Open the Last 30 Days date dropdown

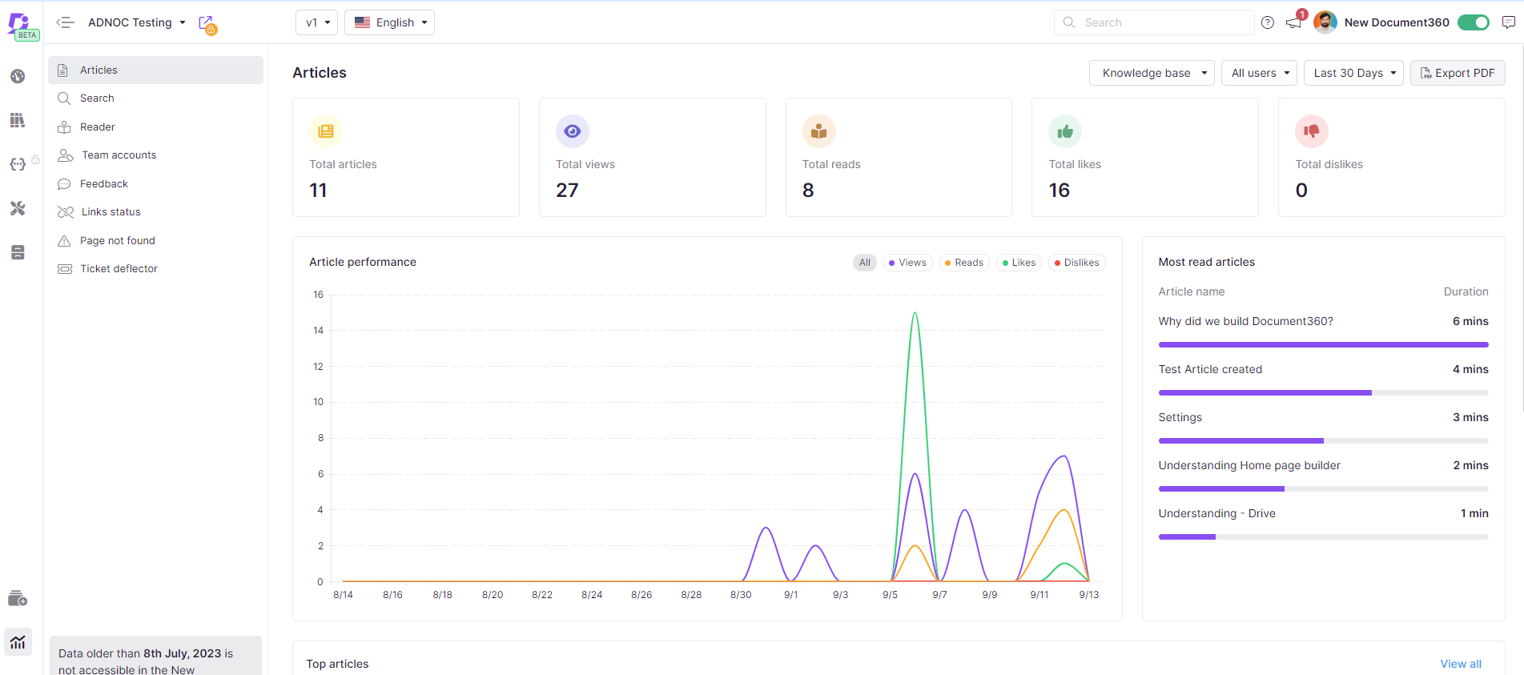pyautogui.click(x=1353, y=73)
